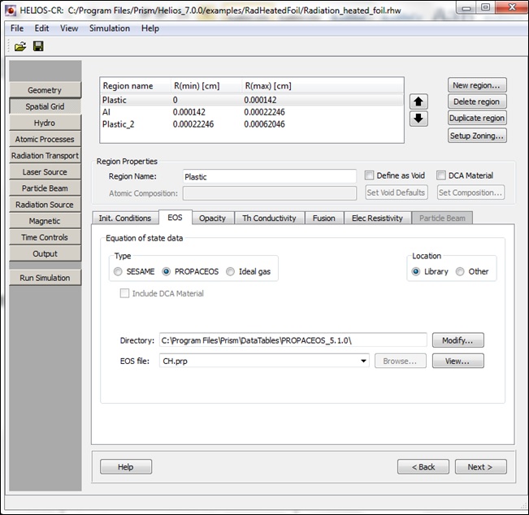Click Run Simulation in the sidebar
Image resolution: width=529 pixels, height=515 pixels.
click(x=46, y=278)
